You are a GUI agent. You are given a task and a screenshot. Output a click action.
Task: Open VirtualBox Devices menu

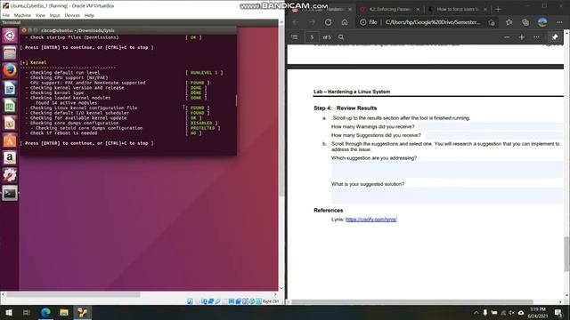[72, 15]
